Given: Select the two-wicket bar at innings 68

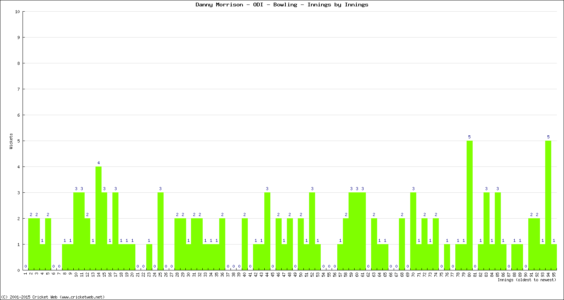Looking at the screenshot, I should 402,244.
